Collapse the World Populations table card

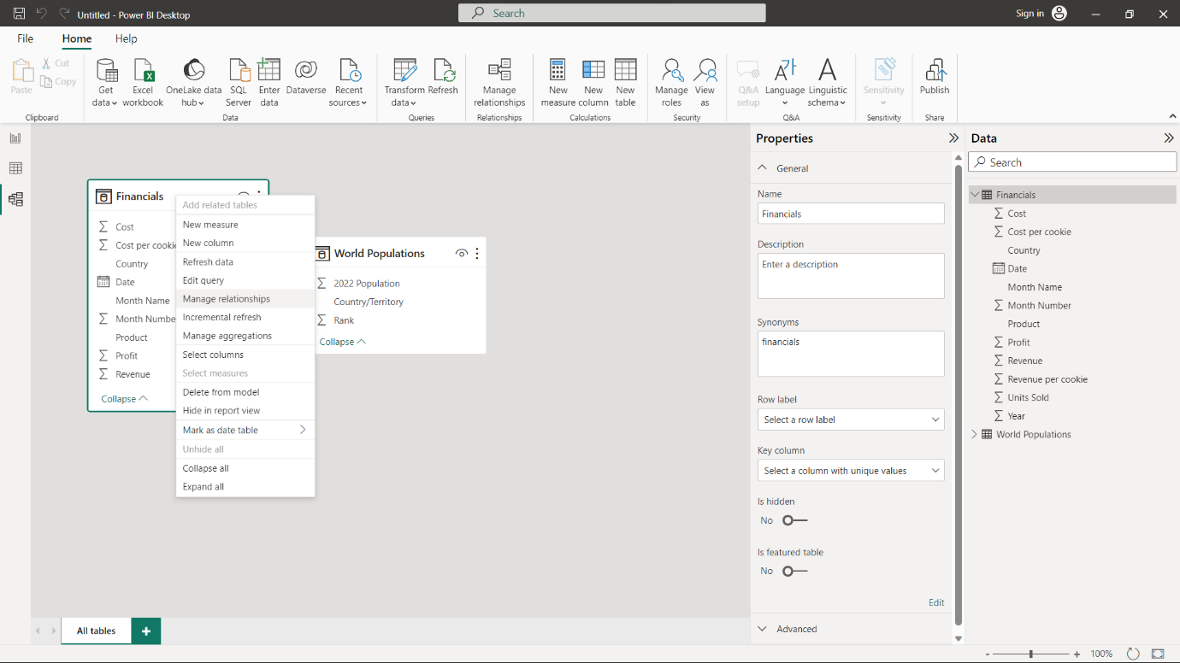point(343,342)
